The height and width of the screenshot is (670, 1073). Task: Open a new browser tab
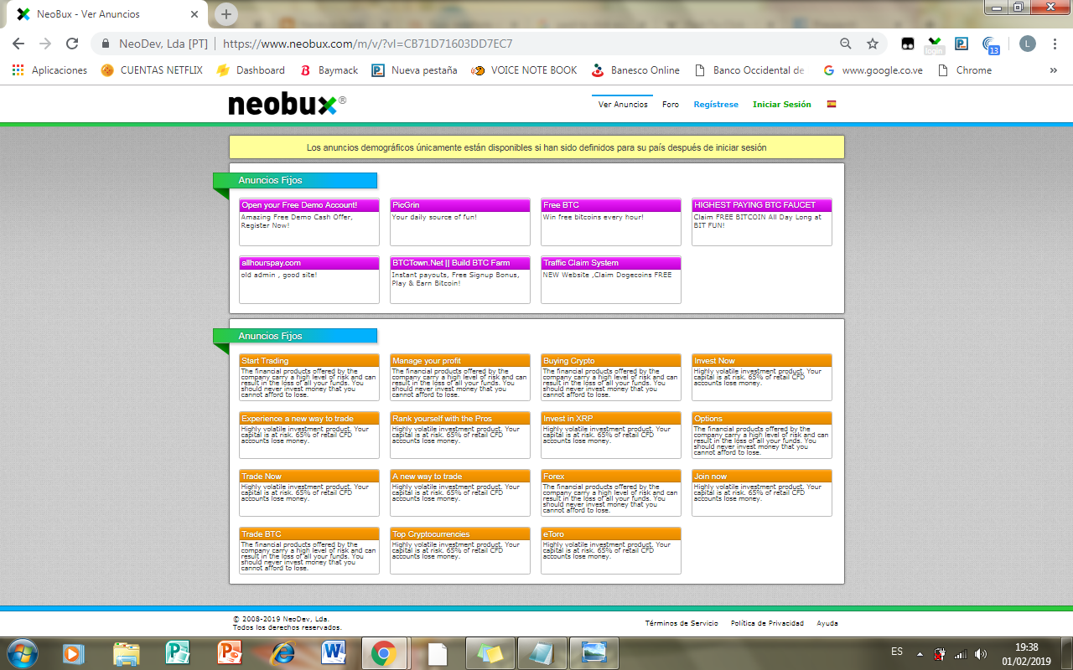226,14
